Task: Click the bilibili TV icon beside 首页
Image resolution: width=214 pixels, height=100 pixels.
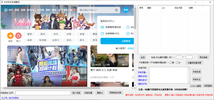Action: tap(6, 10)
